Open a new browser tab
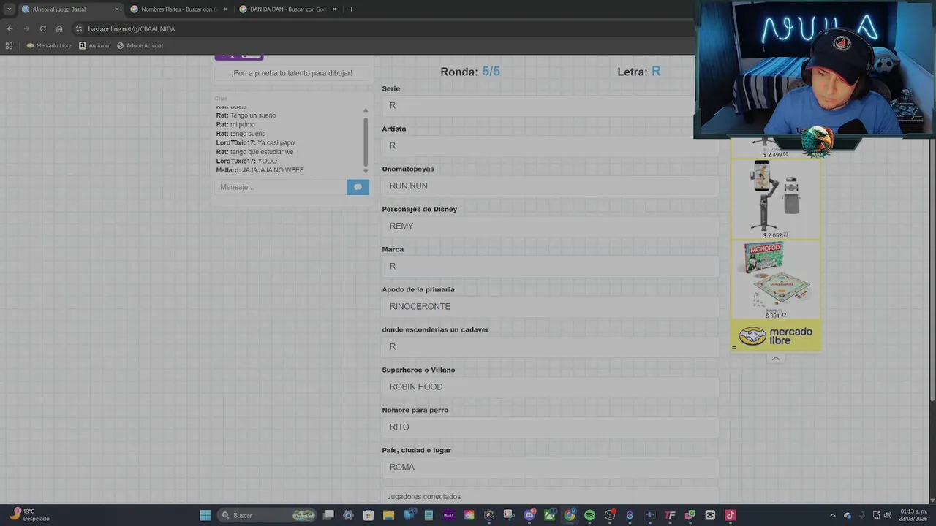Viewport: 936px width, 526px height. tap(351, 9)
